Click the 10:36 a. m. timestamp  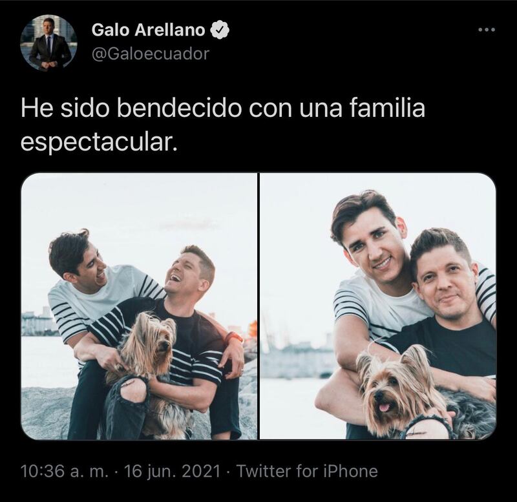65,472
